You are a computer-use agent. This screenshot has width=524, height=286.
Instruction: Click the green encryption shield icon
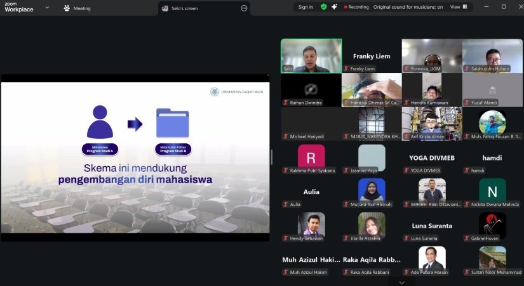pyautogui.click(x=324, y=7)
